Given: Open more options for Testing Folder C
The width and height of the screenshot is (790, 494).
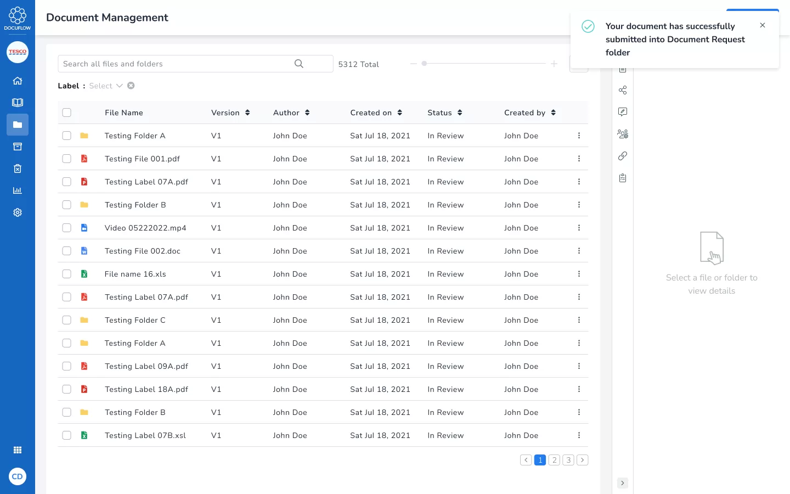Looking at the screenshot, I should click(x=579, y=320).
